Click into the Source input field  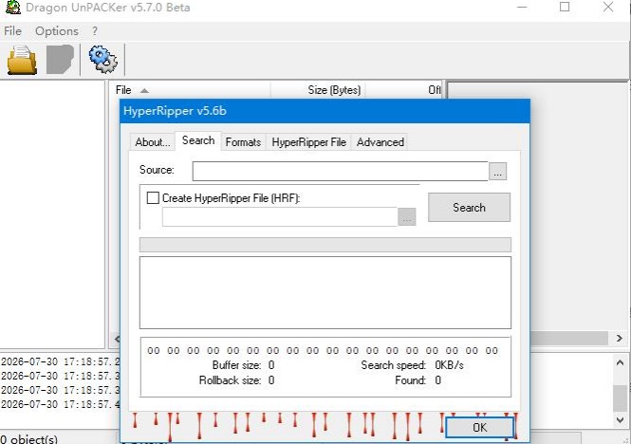pyautogui.click(x=340, y=171)
